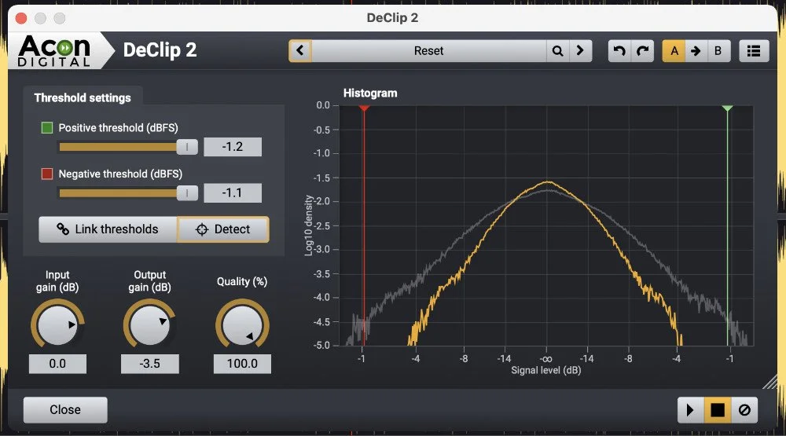Go to the previous preset arrow

tap(300, 50)
